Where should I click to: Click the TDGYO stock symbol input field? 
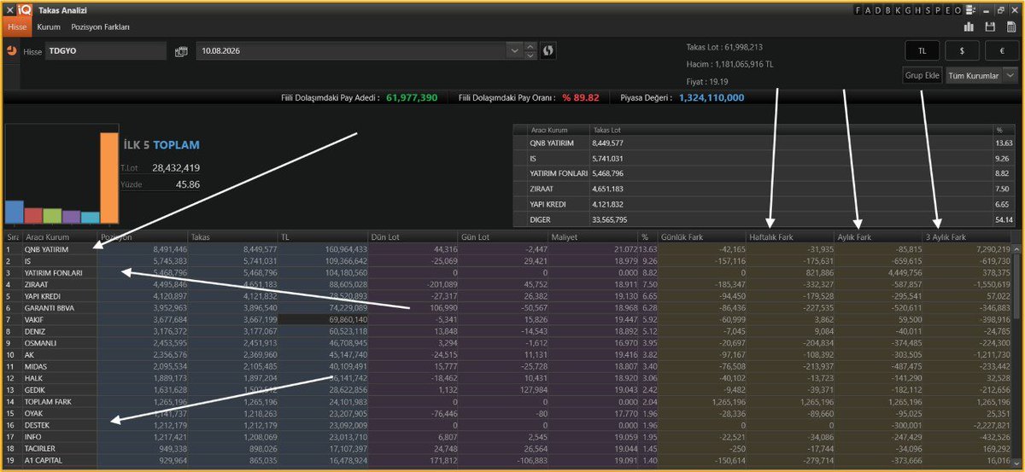(x=106, y=51)
